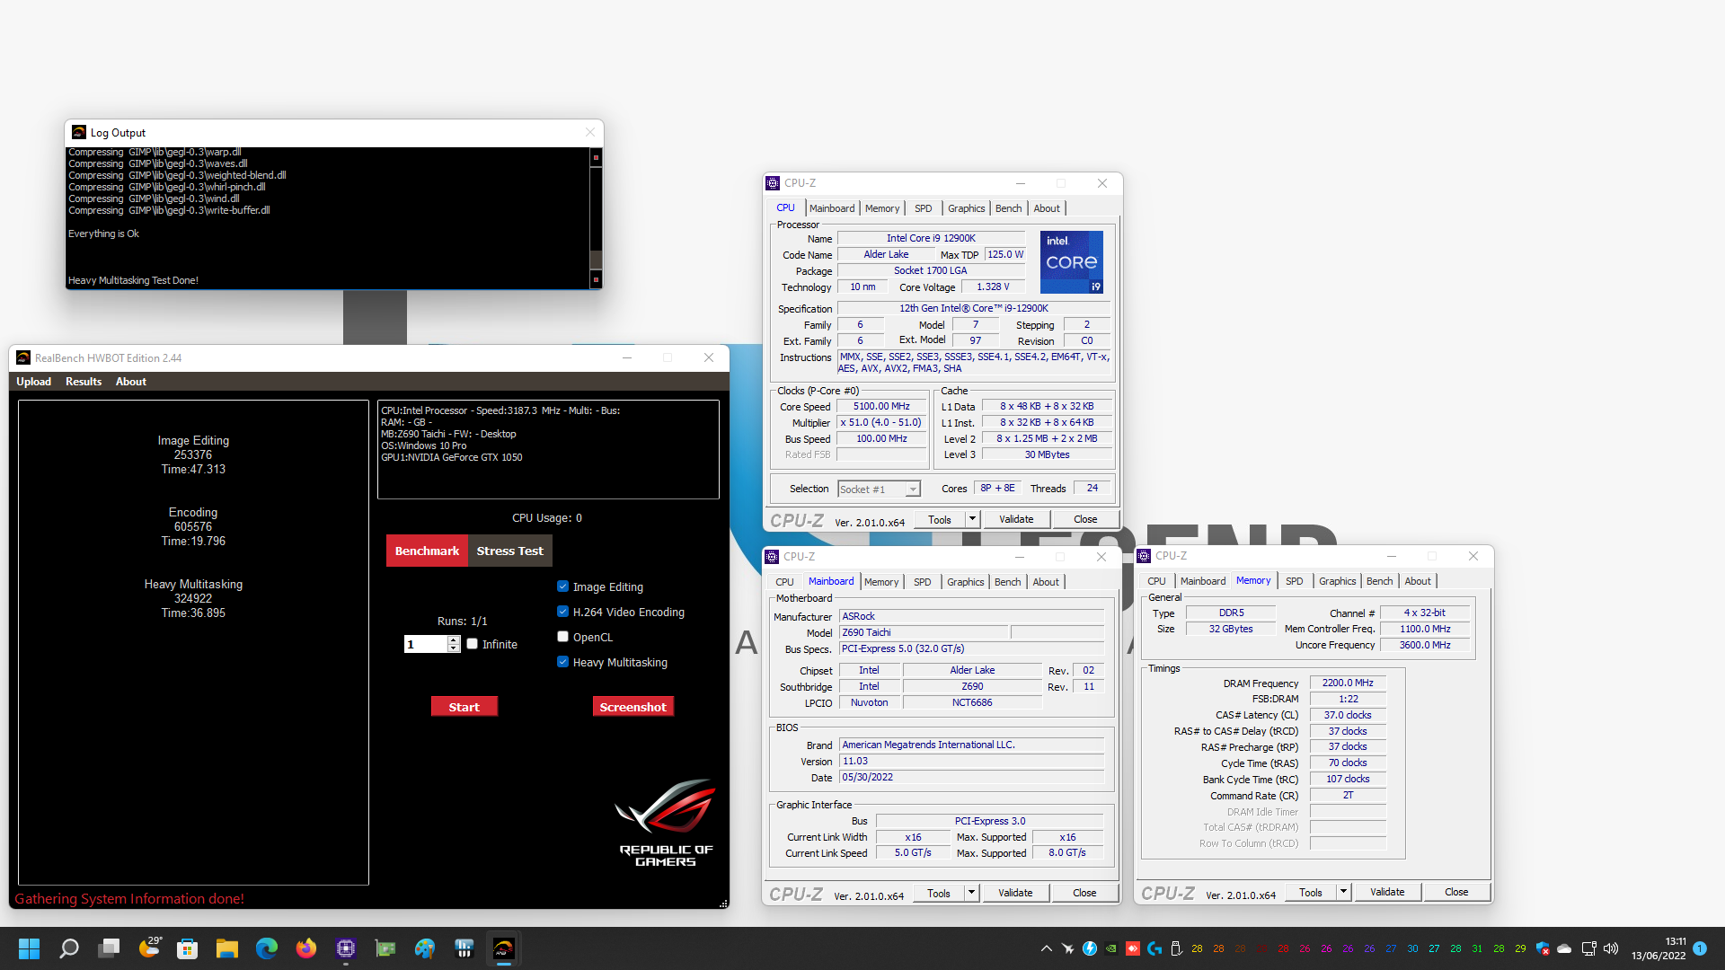Open Task View from the taskbar

[109, 948]
